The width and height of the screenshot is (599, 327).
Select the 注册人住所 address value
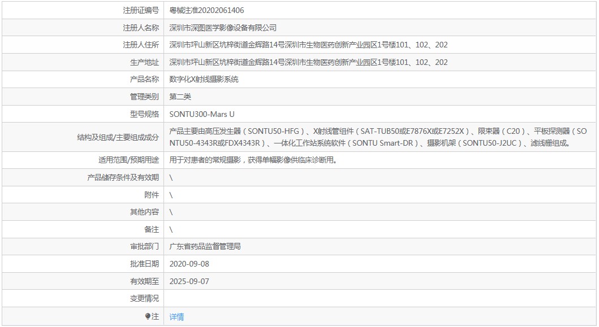coord(308,45)
